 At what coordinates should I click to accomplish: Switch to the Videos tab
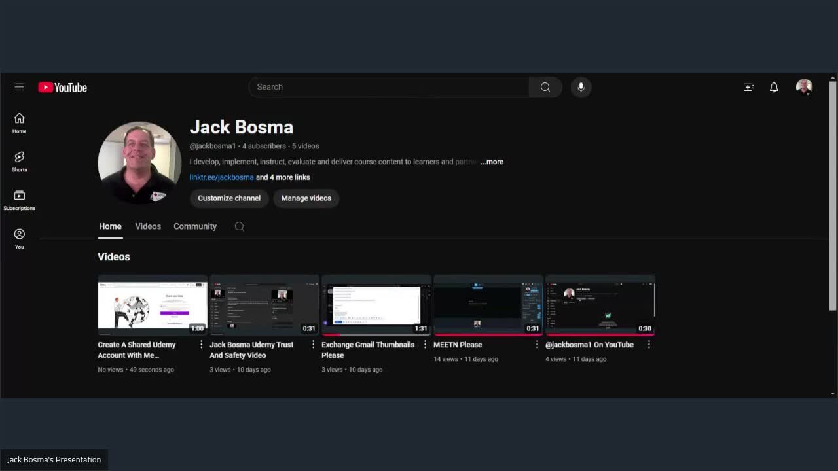coord(148,226)
